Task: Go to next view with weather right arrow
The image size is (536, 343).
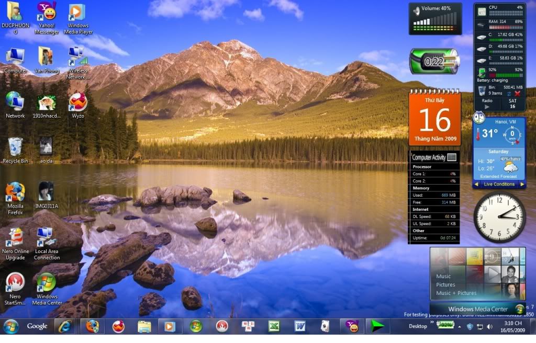Action: point(522,184)
